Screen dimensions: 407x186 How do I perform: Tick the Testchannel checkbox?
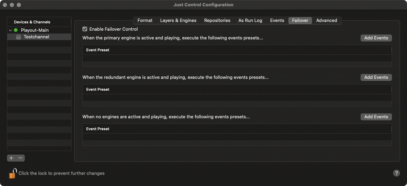18,37
